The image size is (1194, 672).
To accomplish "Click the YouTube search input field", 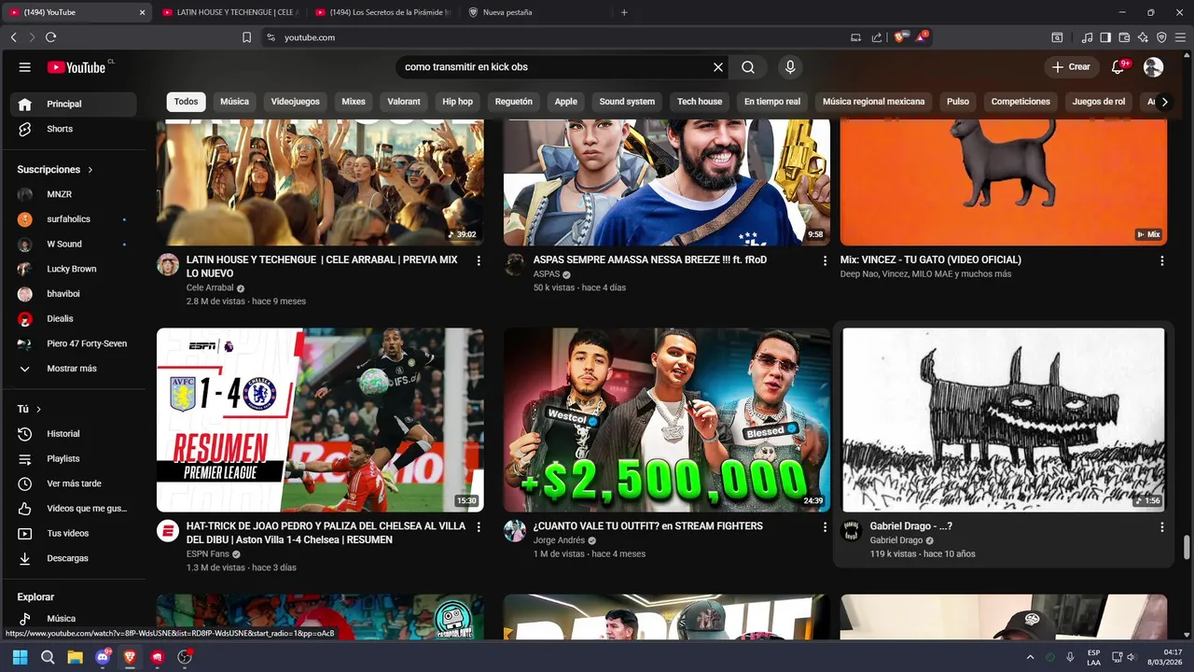I will click(x=554, y=67).
